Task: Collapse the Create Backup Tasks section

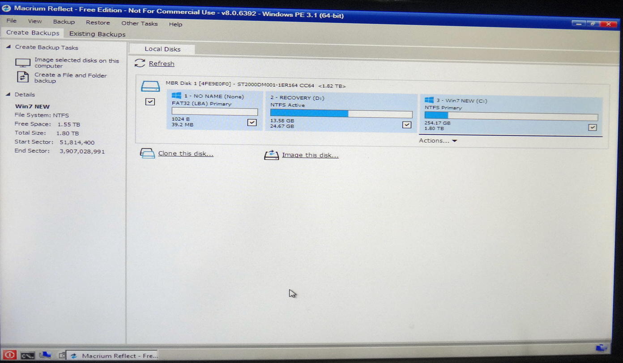Action: pyautogui.click(x=9, y=47)
